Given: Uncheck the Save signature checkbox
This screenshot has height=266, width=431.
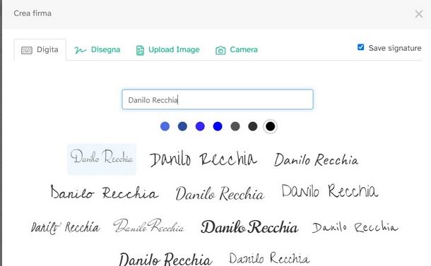Looking at the screenshot, I should click(360, 47).
